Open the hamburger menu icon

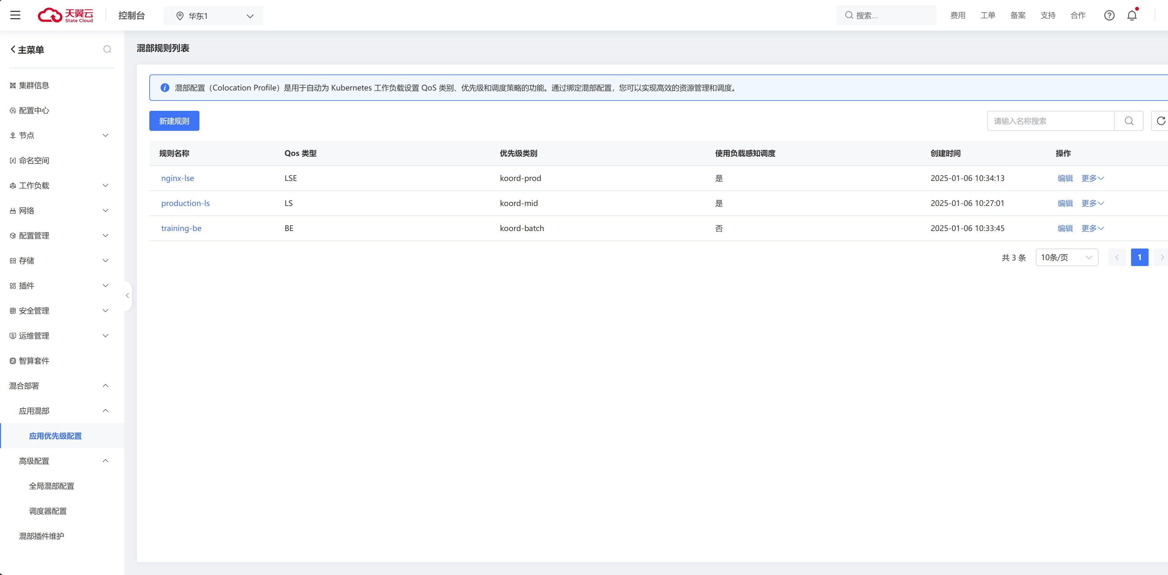(15, 15)
